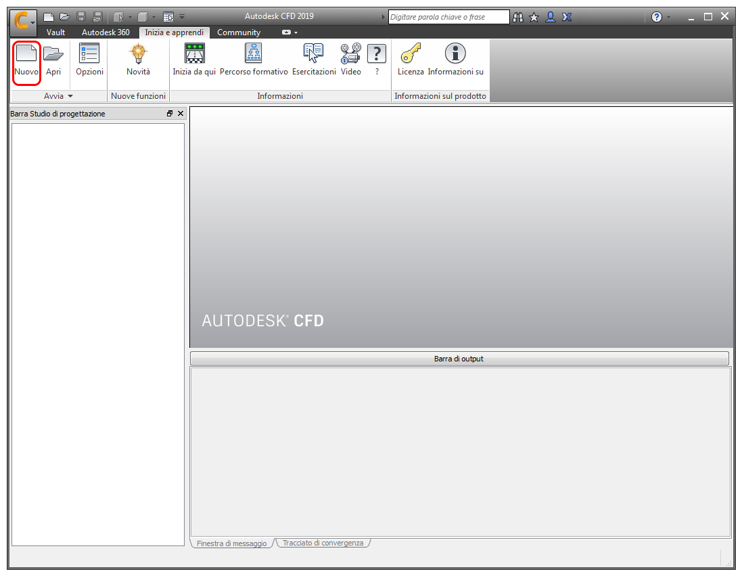Expand the Avvia panel dropdown arrow
This screenshot has height=580, width=744.
(70, 96)
